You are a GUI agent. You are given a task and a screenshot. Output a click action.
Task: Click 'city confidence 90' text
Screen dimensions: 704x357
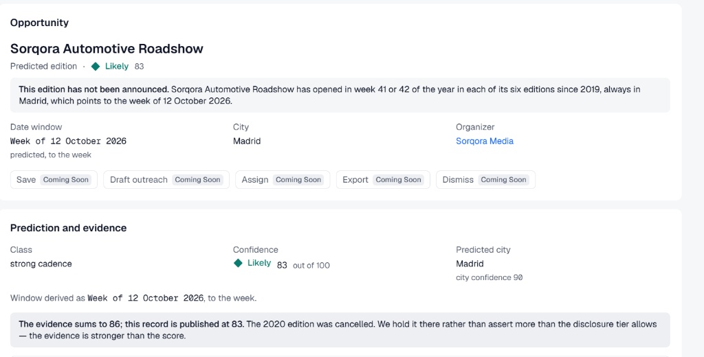pos(489,277)
